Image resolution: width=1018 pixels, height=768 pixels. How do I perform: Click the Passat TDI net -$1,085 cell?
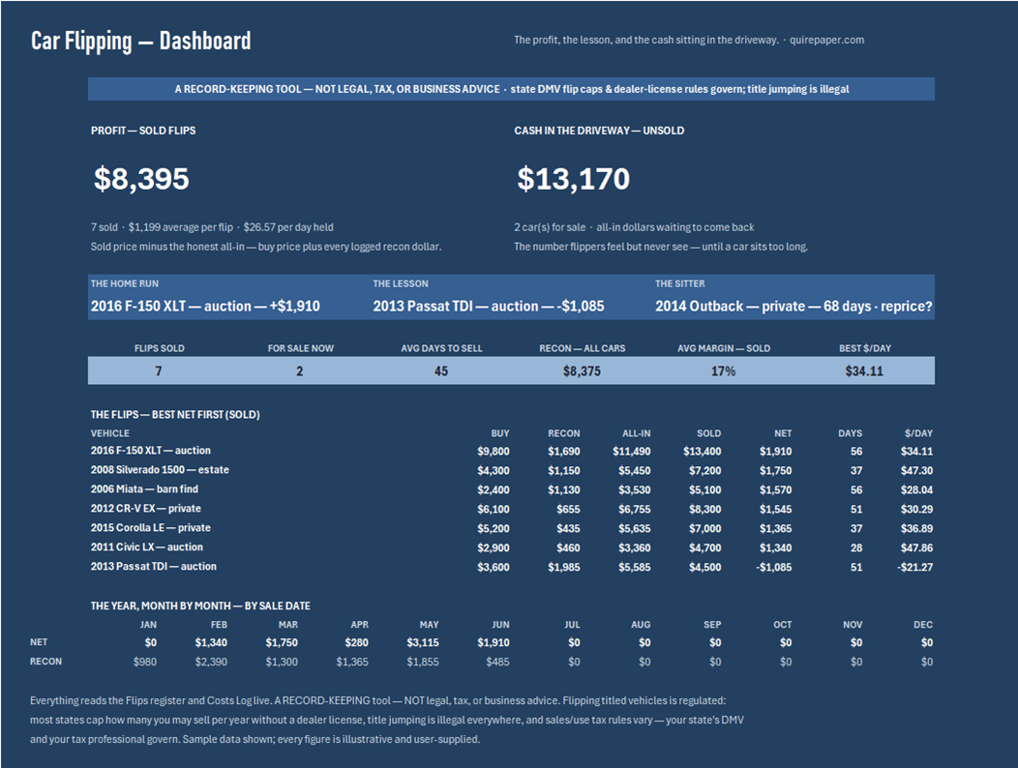click(774, 567)
